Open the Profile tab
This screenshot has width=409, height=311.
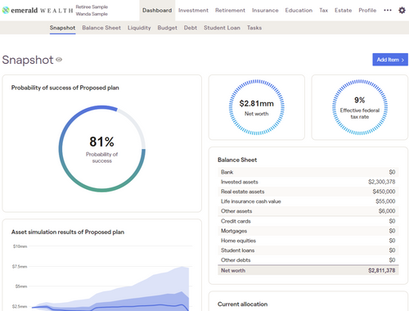coord(367,11)
